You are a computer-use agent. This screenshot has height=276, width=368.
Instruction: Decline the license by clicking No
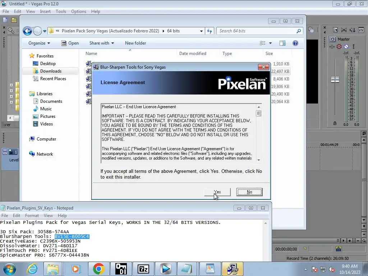(x=249, y=192)
